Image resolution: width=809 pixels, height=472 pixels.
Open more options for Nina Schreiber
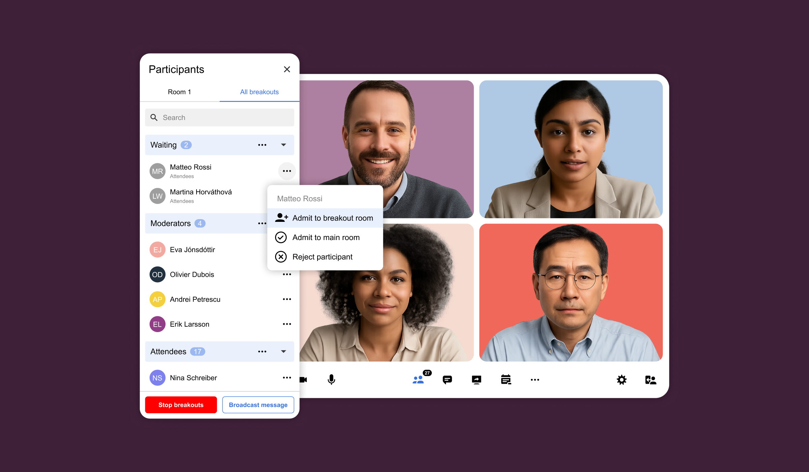coord(287,378)
